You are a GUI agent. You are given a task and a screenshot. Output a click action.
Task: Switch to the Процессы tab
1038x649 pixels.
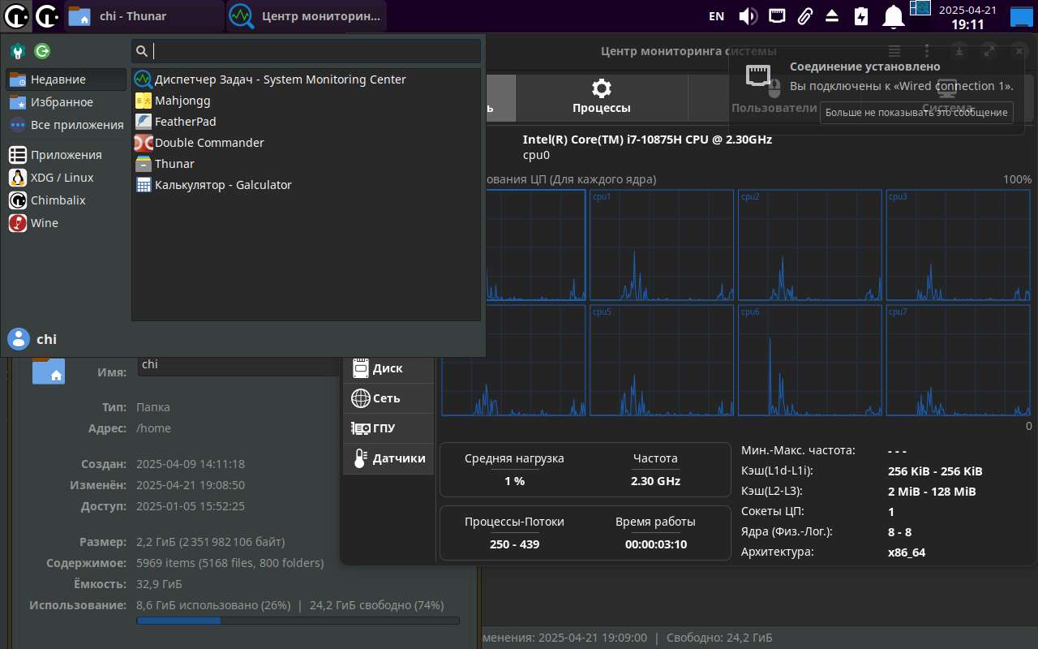601,97
